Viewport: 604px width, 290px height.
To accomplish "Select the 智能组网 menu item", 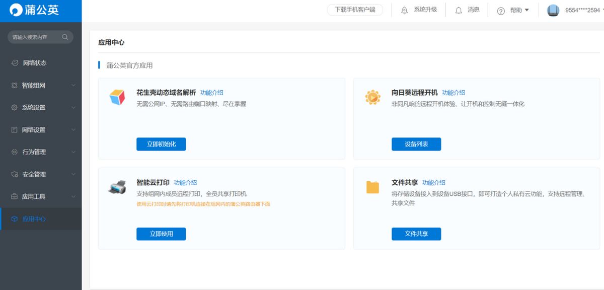I will [x=41, y=86].
